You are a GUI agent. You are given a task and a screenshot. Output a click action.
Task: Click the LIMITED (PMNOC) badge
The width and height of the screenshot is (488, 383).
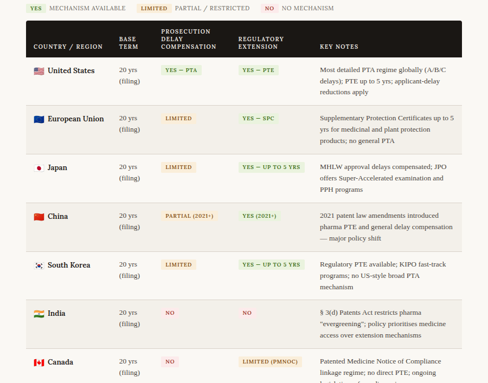click(x=270, y=362)
